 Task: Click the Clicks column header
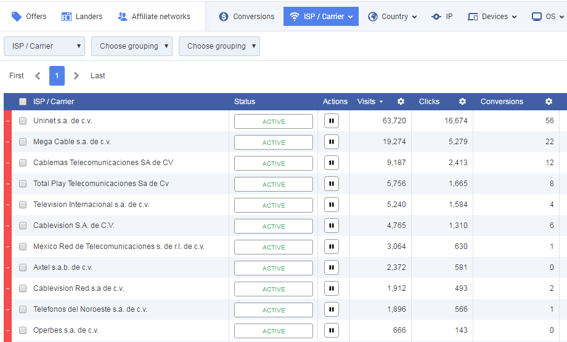(429, 102)
